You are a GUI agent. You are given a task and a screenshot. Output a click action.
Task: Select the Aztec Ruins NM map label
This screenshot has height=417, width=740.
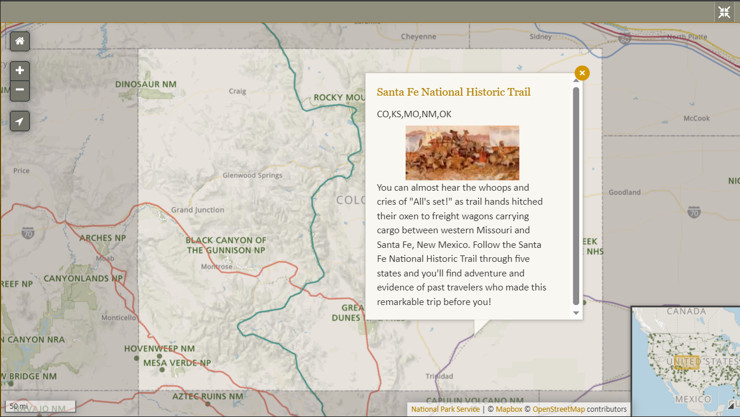click(x=207, y=396)
